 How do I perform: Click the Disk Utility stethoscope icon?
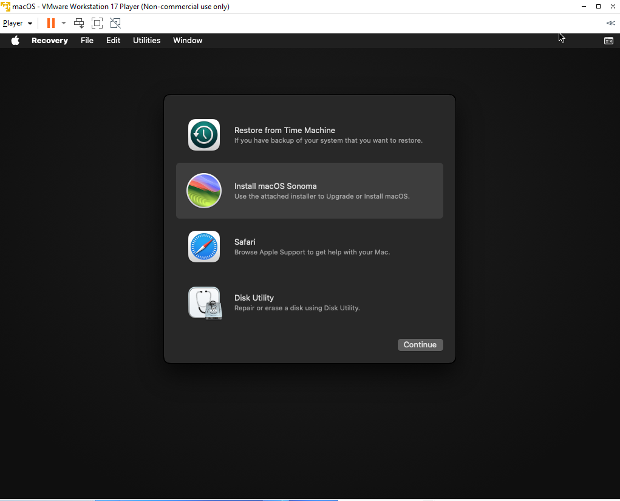(205, 302)
